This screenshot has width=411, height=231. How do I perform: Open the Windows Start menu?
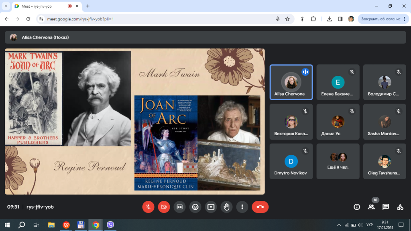7,225
